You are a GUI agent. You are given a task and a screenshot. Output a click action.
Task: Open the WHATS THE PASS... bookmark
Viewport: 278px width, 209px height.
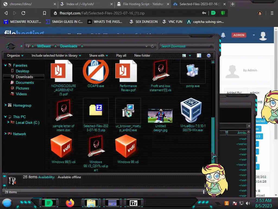point(105,22)
